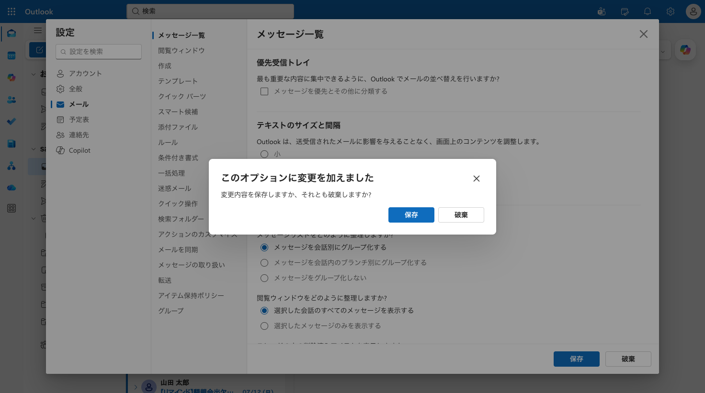Open the account profile avatar
Image resolution: width=705 pixels, height=393 pixels.
click(x=693, y=11)
